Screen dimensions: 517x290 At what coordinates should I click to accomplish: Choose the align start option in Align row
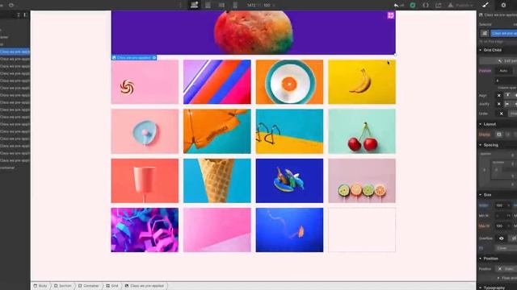pos(508,95)
